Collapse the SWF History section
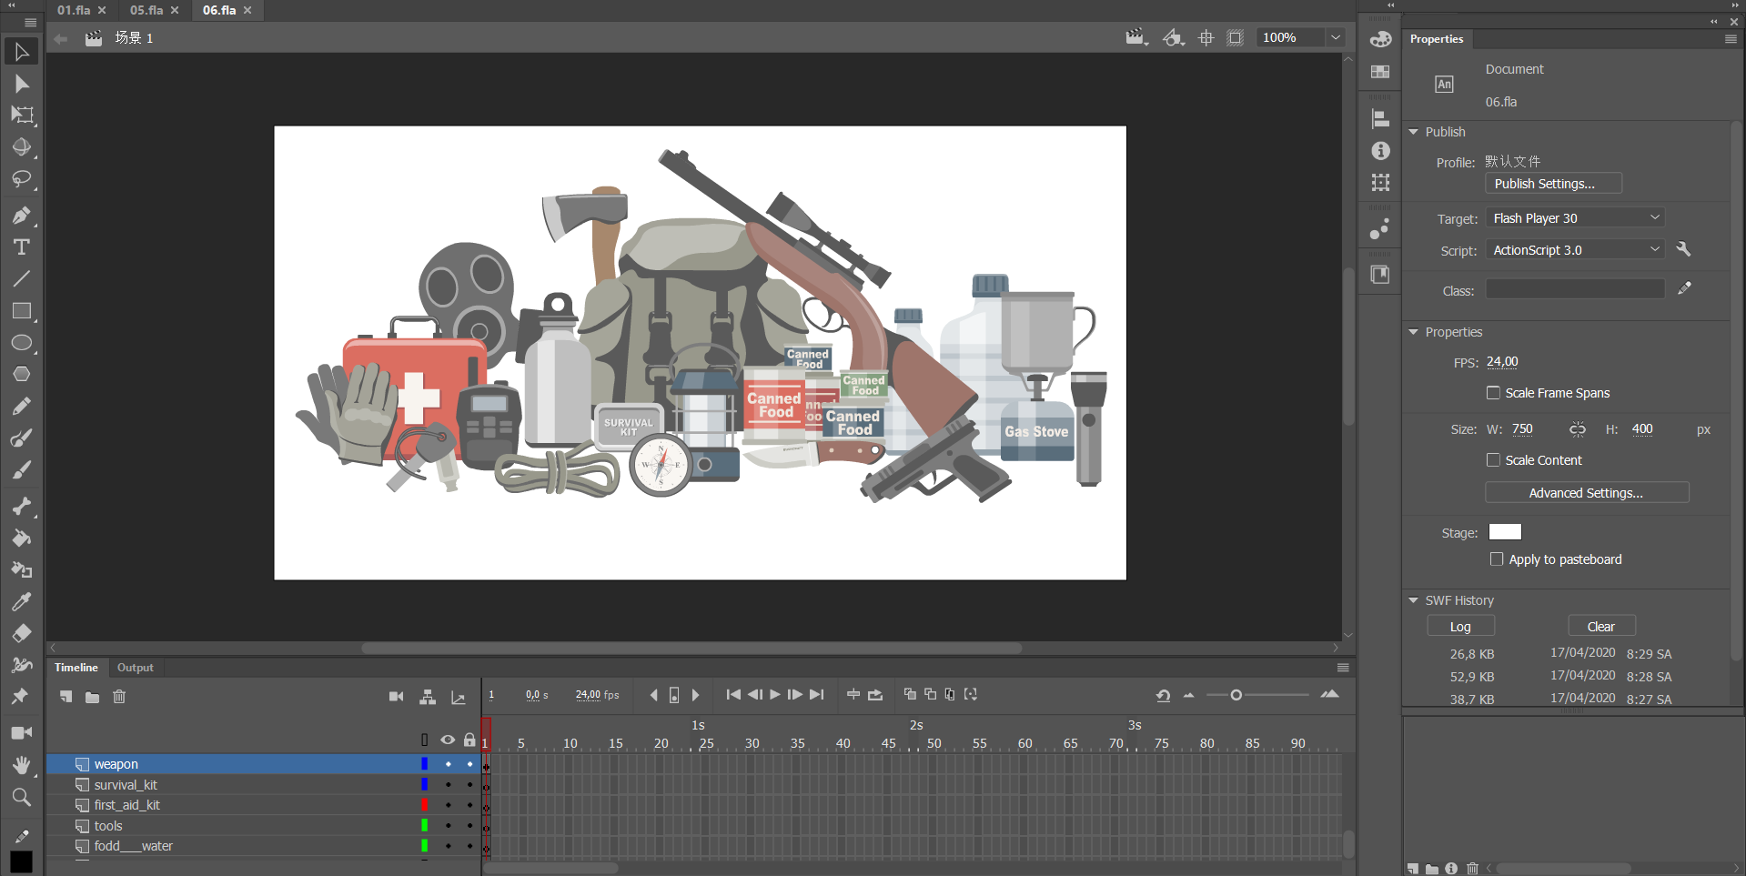 tap(1414, 600)
